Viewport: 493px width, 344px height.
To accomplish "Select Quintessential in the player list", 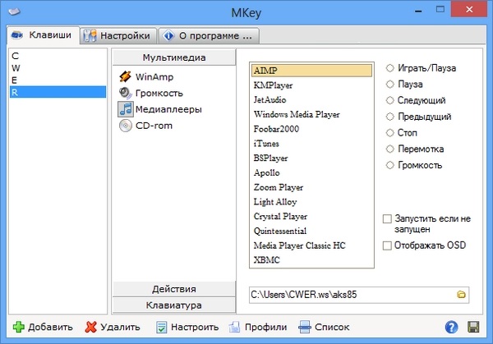I will (x=311, y=231).
